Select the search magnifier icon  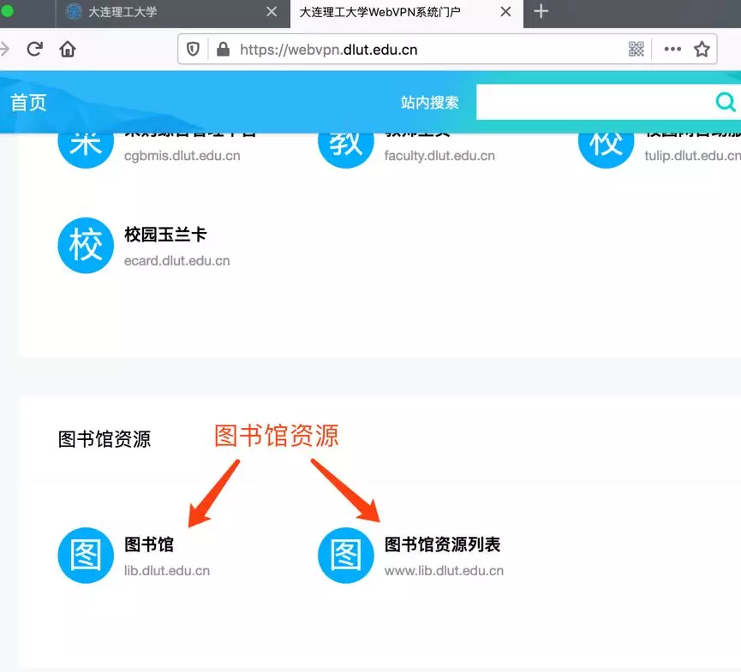pyautogui.click(x=725, y=101)
